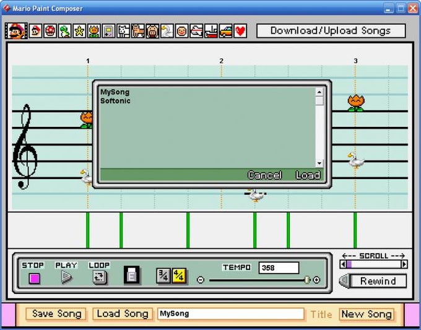The height and width of the screenshot is (330, 421).
Task: Click Cancel in the song list dialog
Action: point(265,175)
